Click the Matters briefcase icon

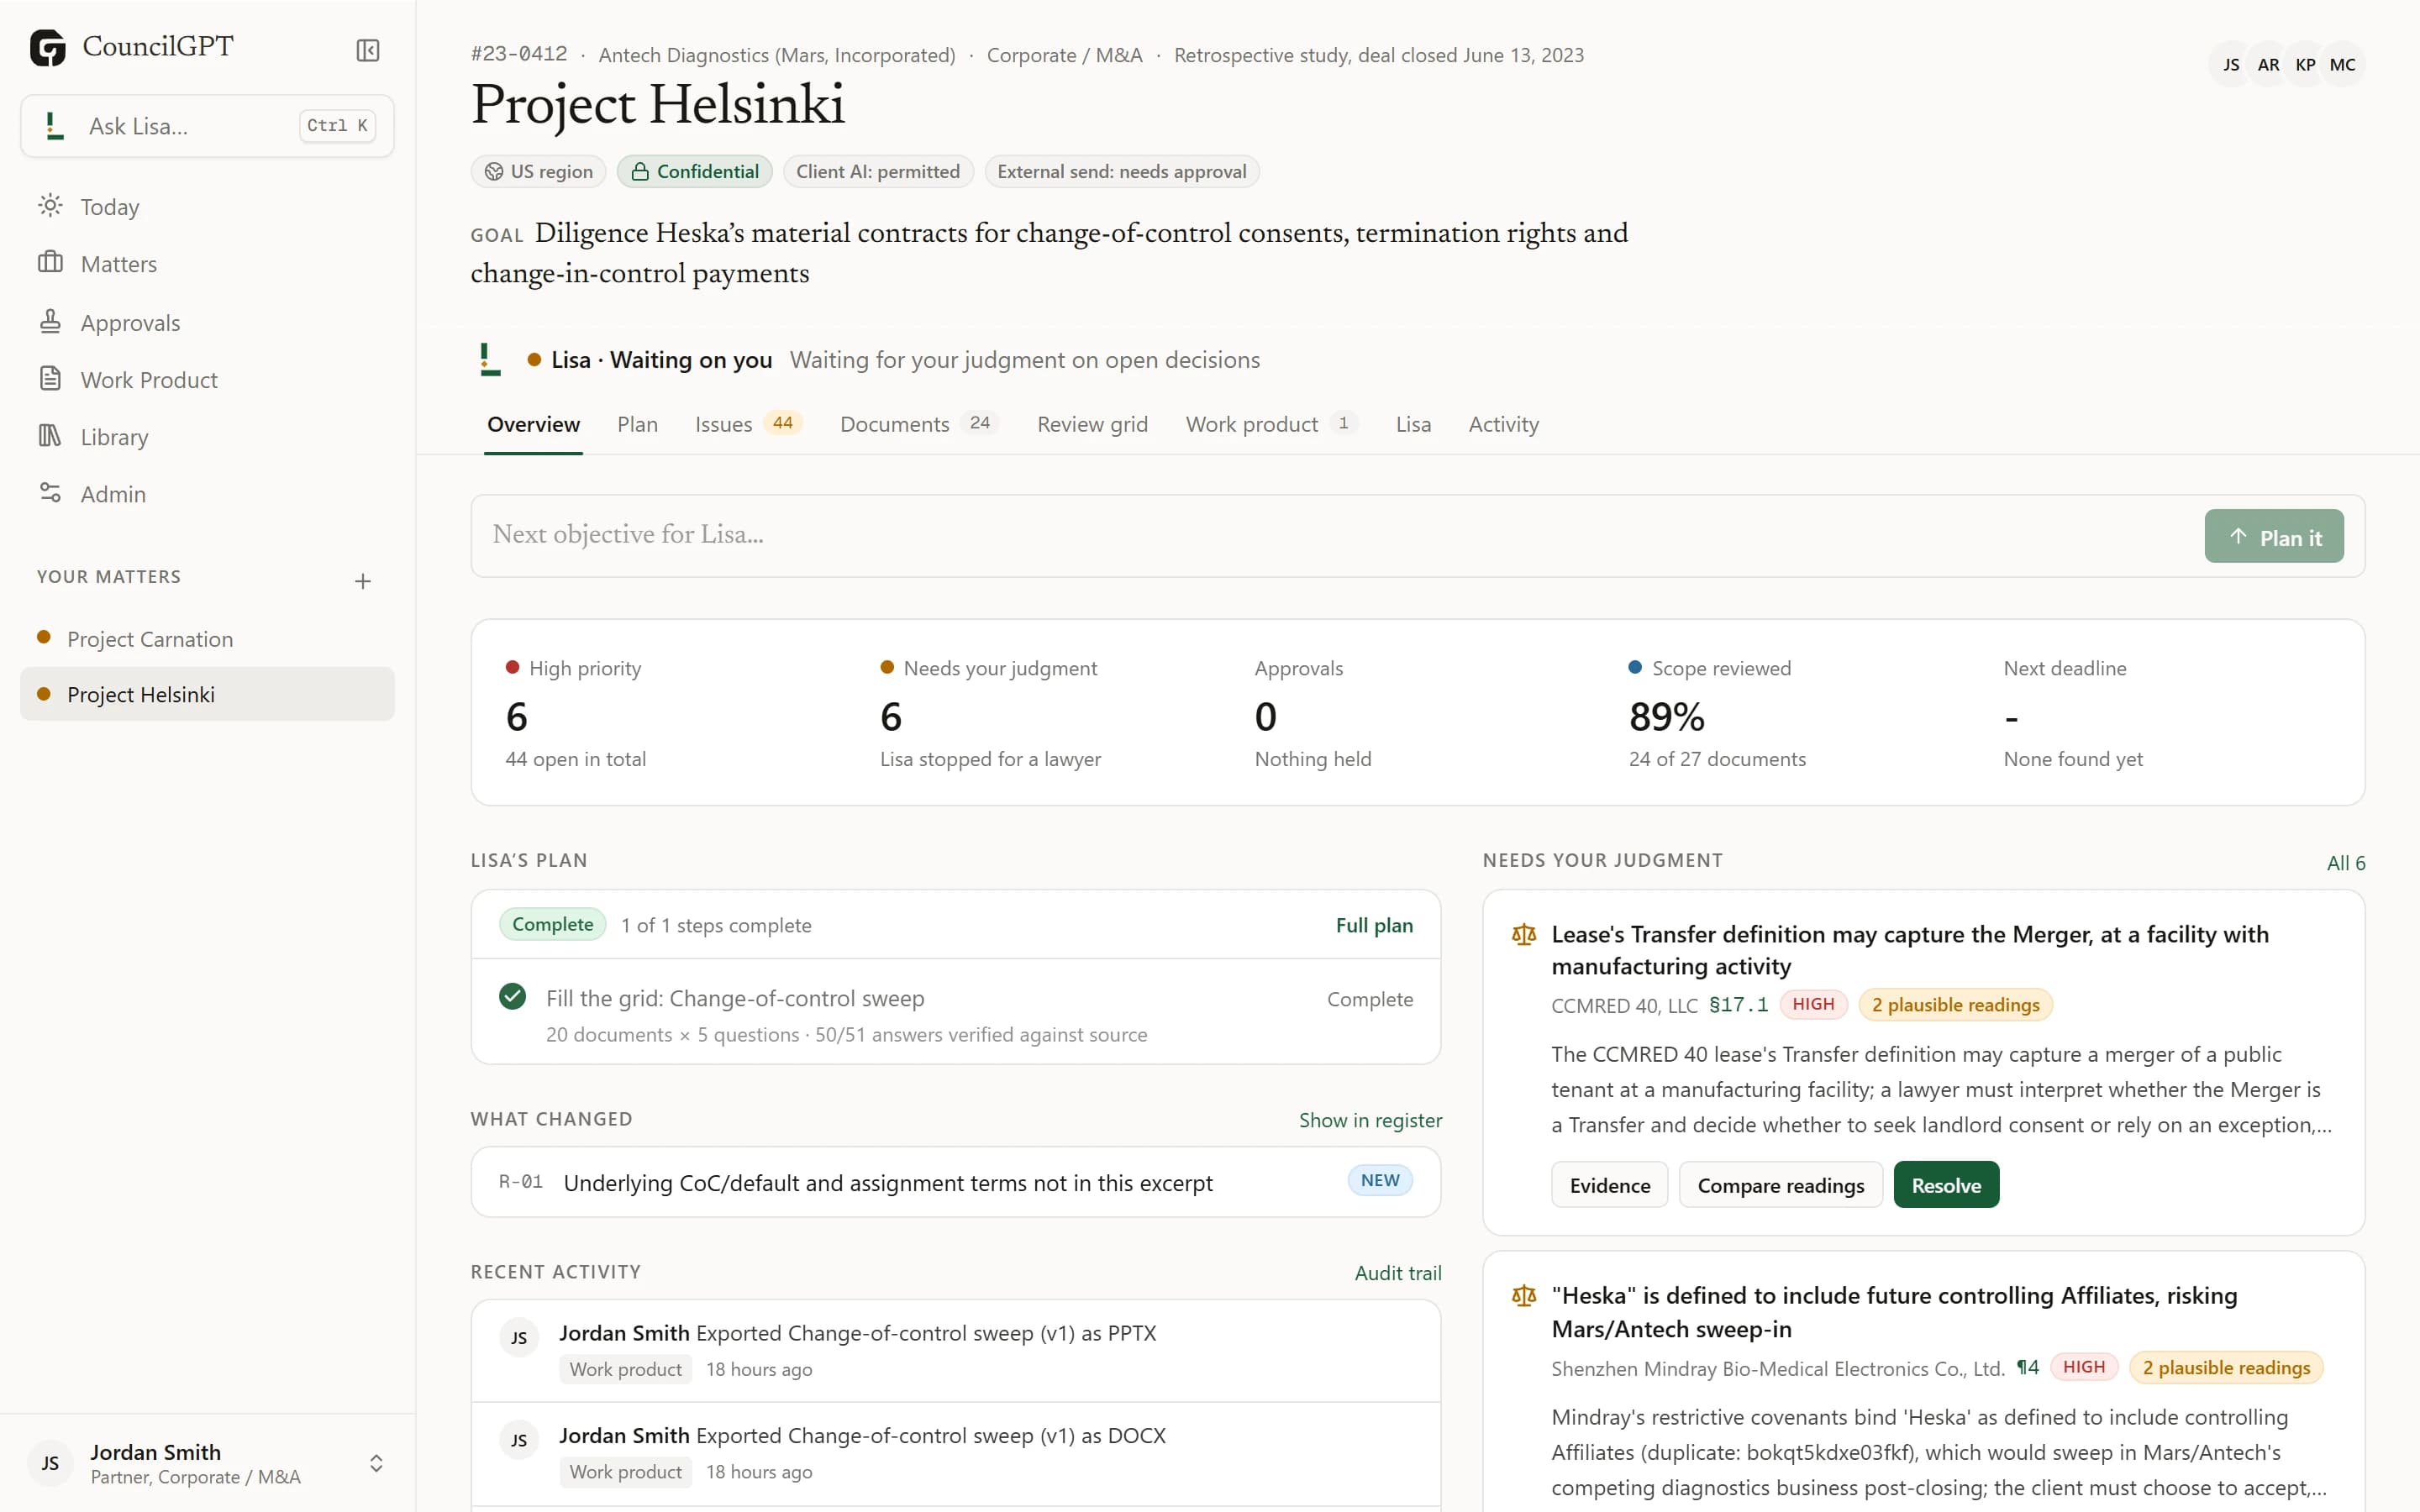click(x=50, y=263)
